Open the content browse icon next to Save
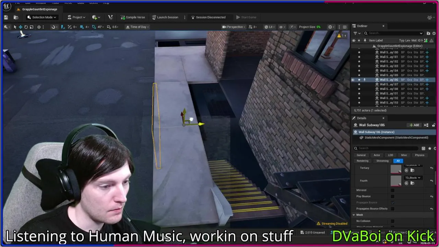 point(16,17)
